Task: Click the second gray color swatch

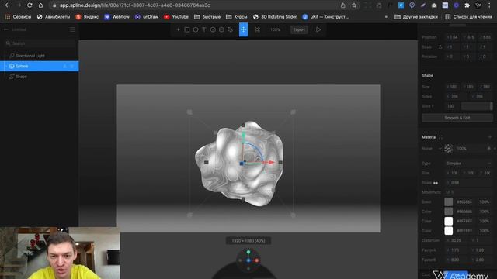Action: (x=449, y=212)
